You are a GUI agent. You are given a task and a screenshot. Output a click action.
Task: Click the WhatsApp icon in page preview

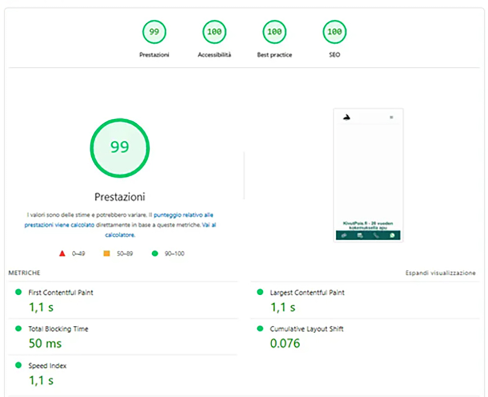391,235
